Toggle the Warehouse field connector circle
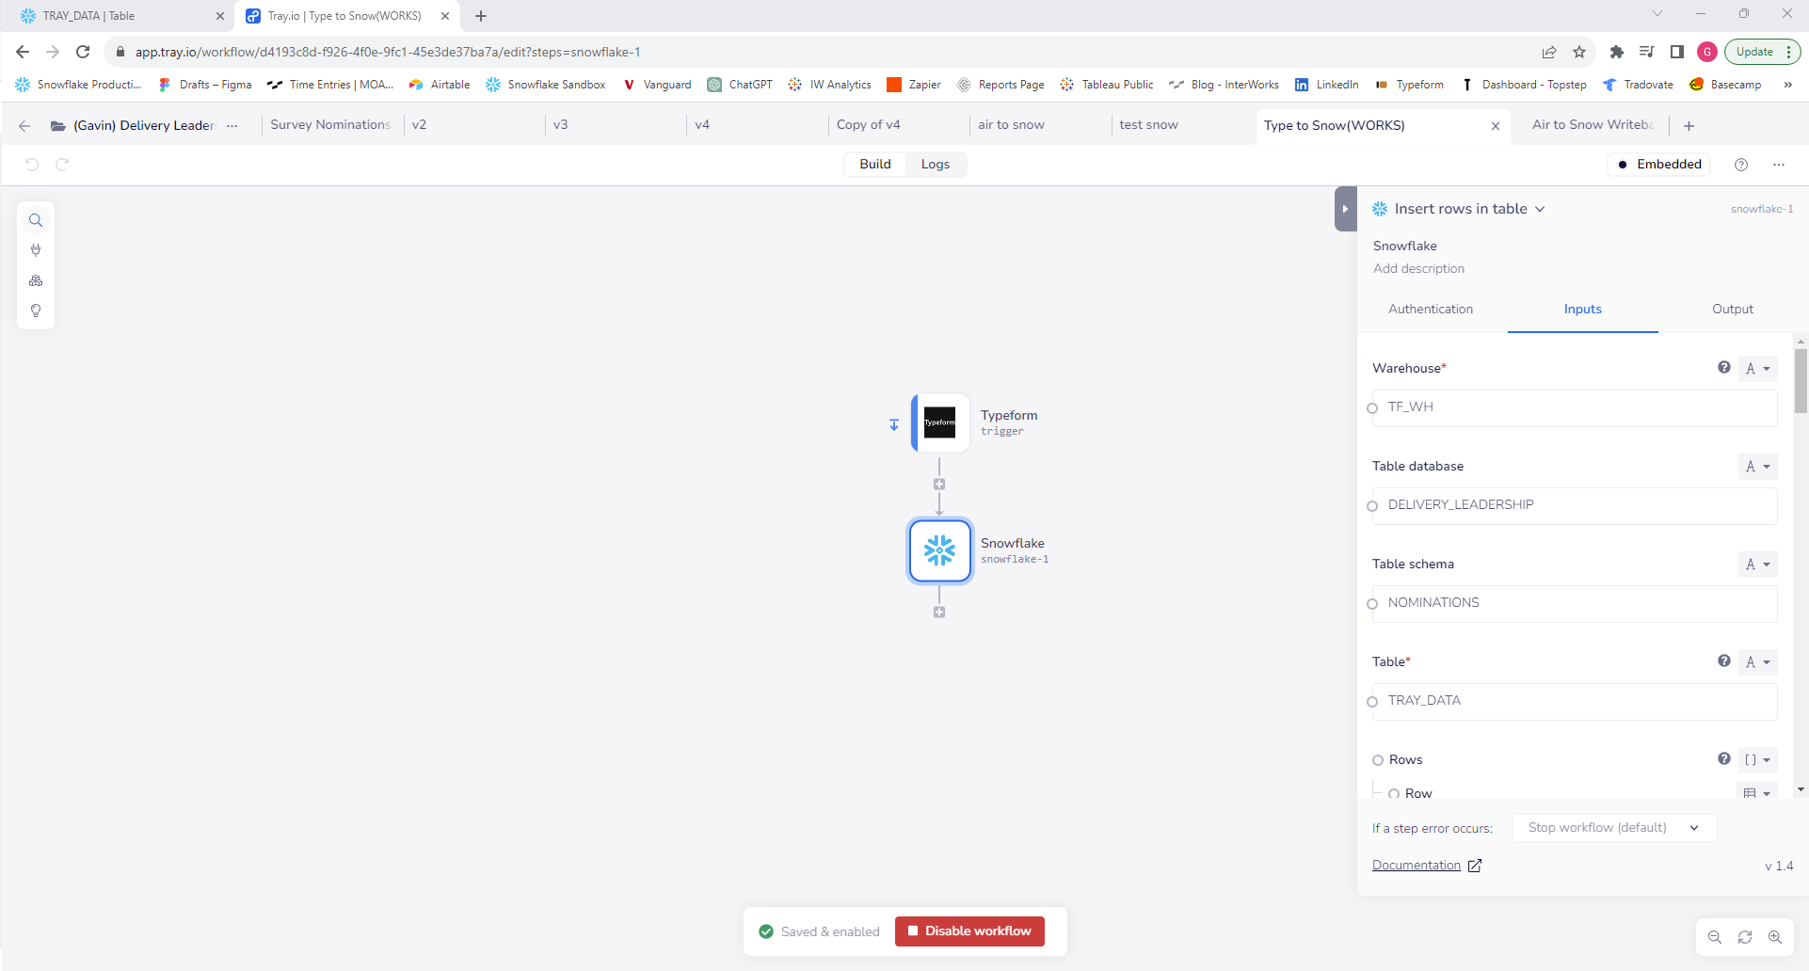Image resolution: width=1809 pixels, height=971 pixels. 1372,408
